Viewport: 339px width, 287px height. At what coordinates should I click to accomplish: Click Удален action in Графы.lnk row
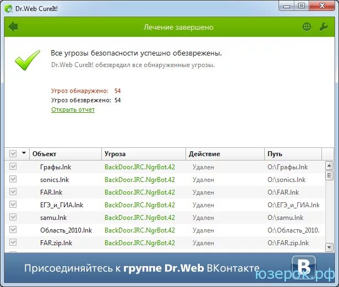click(203, 167)
